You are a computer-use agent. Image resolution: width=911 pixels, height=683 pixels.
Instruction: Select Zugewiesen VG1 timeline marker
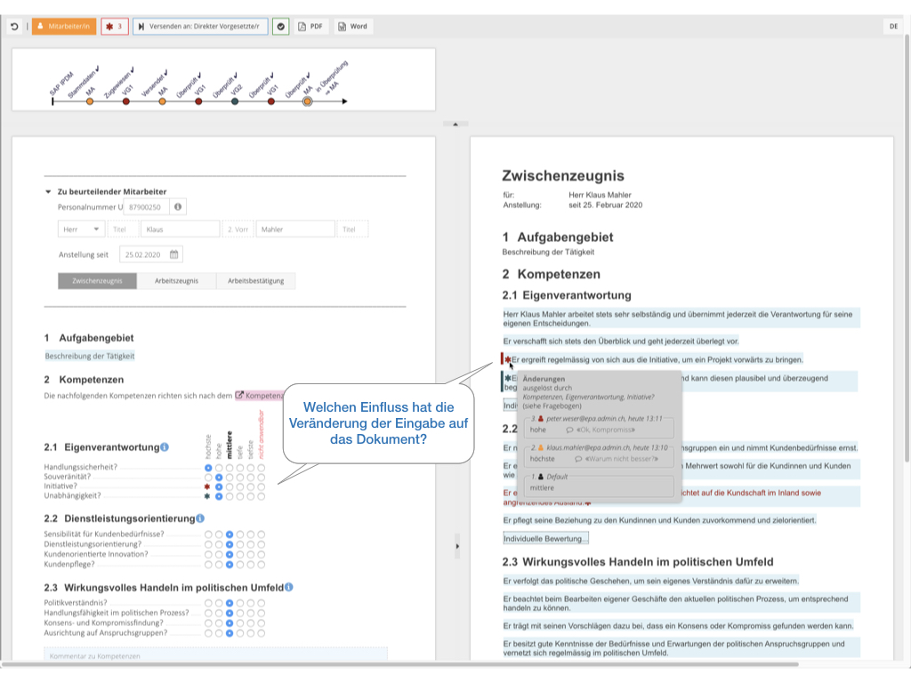(x=126, y=101)
